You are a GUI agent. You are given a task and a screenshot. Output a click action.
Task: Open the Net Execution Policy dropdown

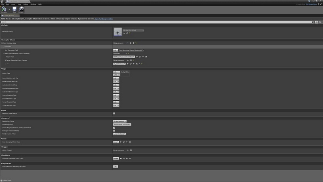pos(120,134)
